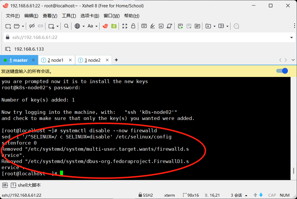The image size is (297, 199).
Task: Click the Log document icon
Action: click(x=197, y=26)
